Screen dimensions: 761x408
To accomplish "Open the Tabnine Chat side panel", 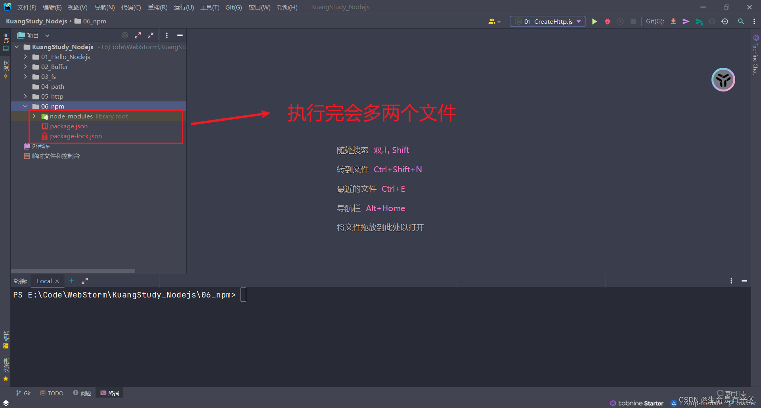I will [x=756, y=55].
